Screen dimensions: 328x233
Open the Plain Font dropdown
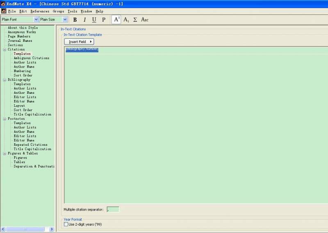click(36, 19)
